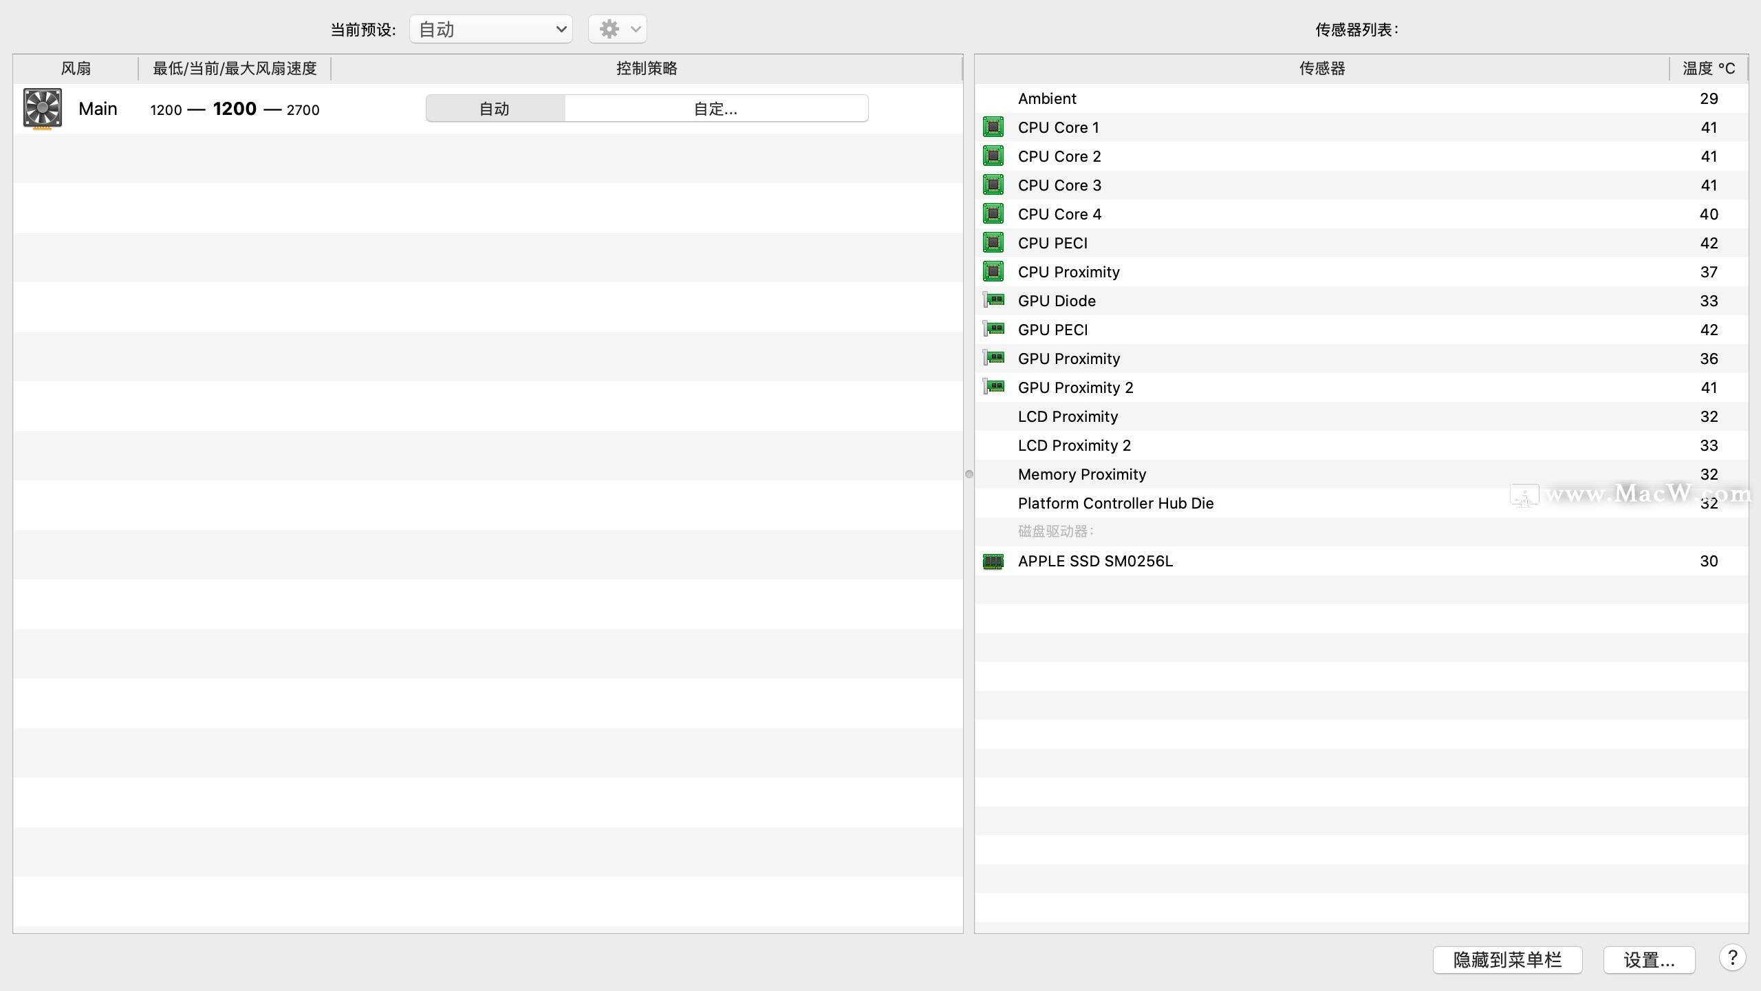1761x991 pixels.
Task: Click the 传感器 column header
Action: pyautogui.click(x=1321, y=69)
